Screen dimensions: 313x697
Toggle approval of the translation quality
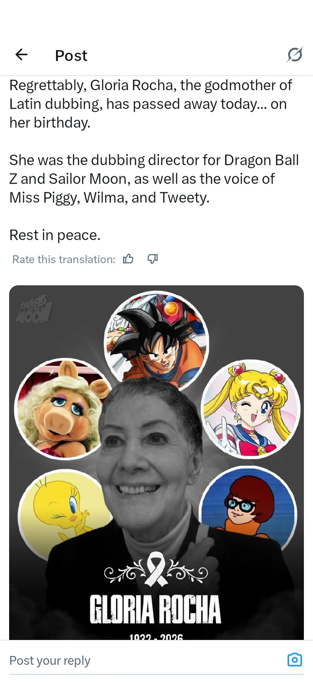128,259
